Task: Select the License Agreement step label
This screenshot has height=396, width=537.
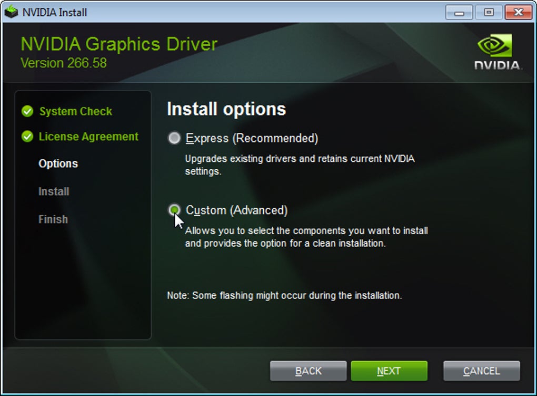Action: point(88,137)
